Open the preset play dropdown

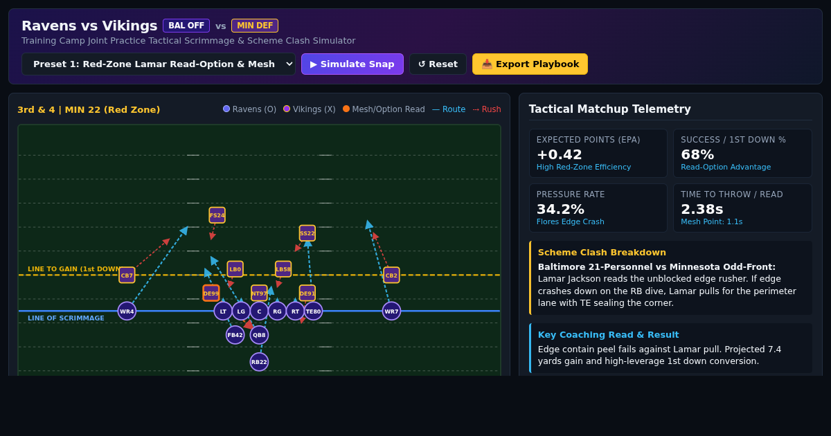(159, 64)
